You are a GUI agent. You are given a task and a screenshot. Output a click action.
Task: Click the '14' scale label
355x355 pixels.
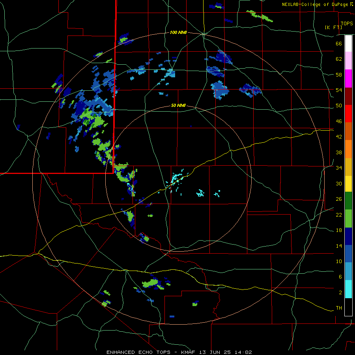pyautogui.click(x=339, y=246)
